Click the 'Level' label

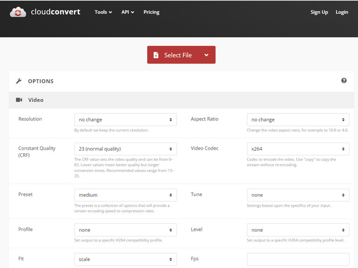(196, 229)
